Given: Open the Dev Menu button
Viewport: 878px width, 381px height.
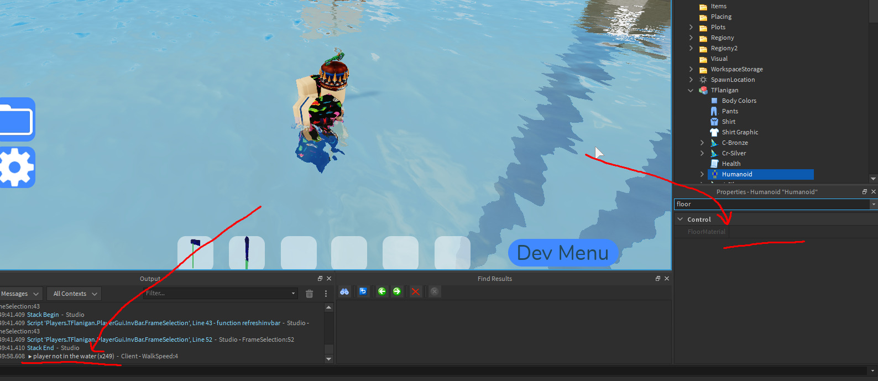Looking at the screenshot, I should 563,253.
